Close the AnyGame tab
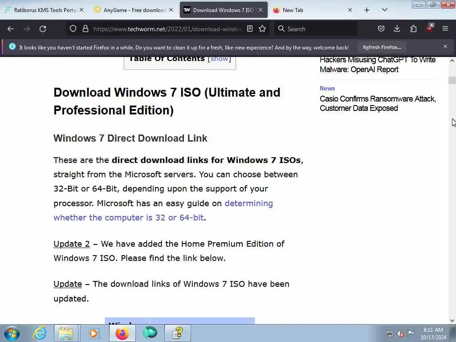This screenshot has width=456, height=342. coord(171,10)
